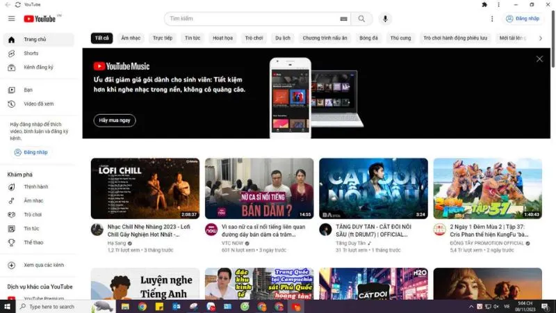Open Windows Start menu
The image size is (556, 313).
coord(8,307)
